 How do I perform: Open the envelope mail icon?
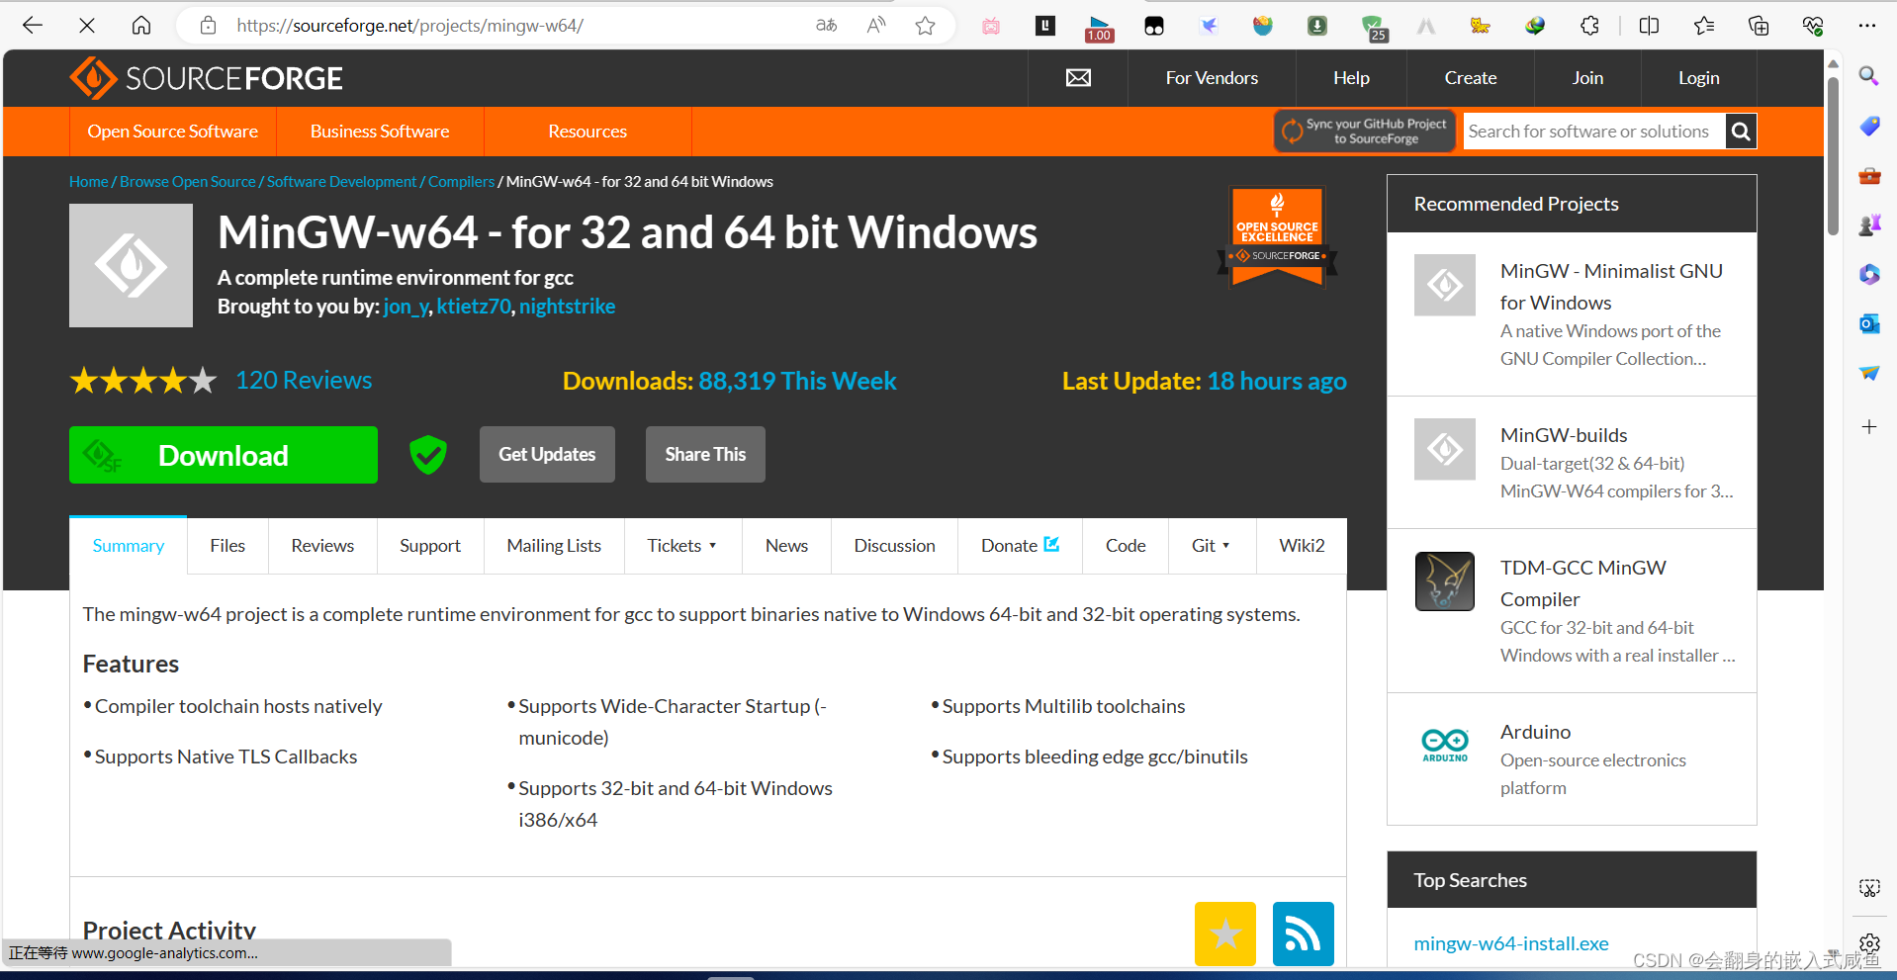point(1078,78)
